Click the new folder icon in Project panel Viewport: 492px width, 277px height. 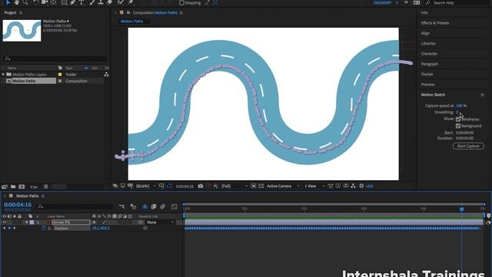point(13,186)
